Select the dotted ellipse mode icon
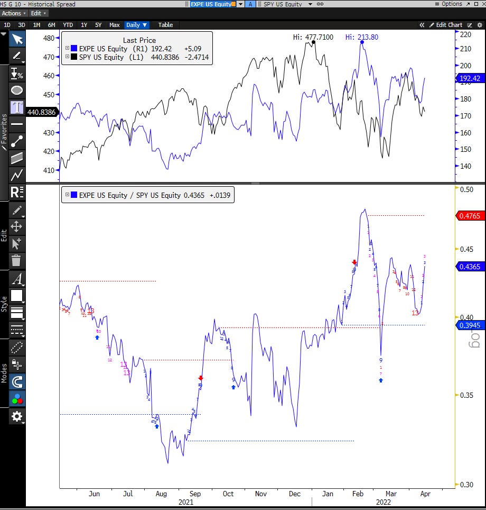 coord(17,348)
